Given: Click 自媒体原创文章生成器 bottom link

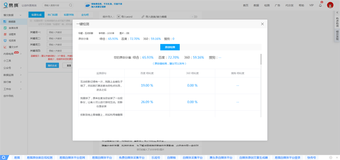Looking at the screenshot, I should 253,157.
